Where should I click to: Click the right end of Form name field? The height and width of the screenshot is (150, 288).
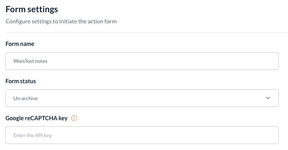tap(270, 61)
